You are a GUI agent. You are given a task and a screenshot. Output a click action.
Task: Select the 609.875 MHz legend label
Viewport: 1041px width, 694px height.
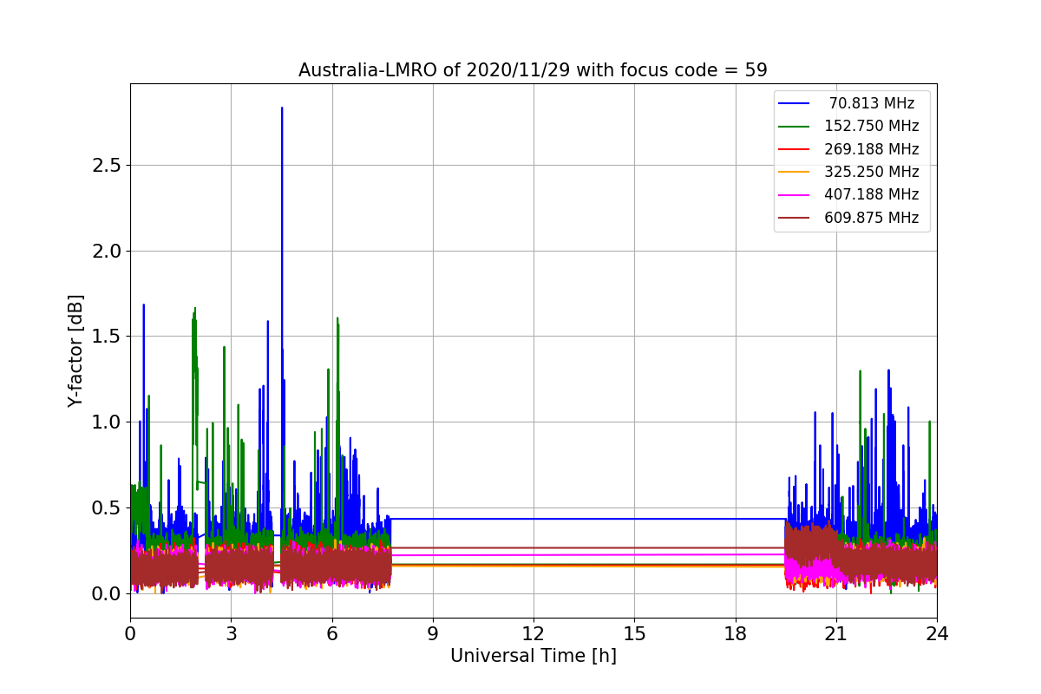(x=871, y=218)
